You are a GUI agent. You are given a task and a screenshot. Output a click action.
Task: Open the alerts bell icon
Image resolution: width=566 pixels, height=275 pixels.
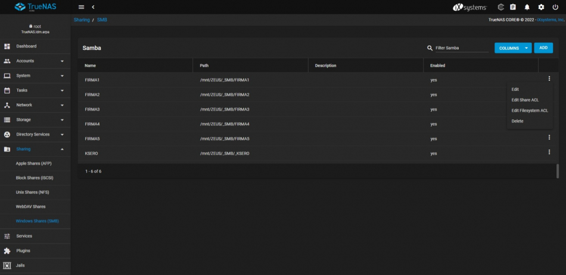tap(527, 7)
